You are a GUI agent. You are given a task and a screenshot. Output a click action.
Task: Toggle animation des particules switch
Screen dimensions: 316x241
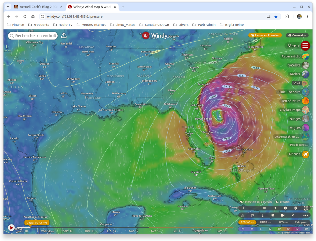242,202
